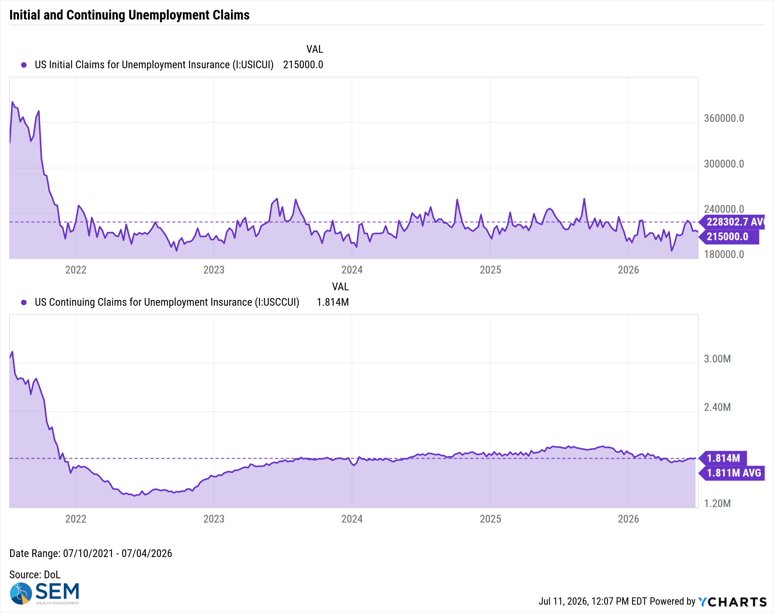Click the SEM Wealth Management logo
The image size is (774, 613).
pos(45,594)
